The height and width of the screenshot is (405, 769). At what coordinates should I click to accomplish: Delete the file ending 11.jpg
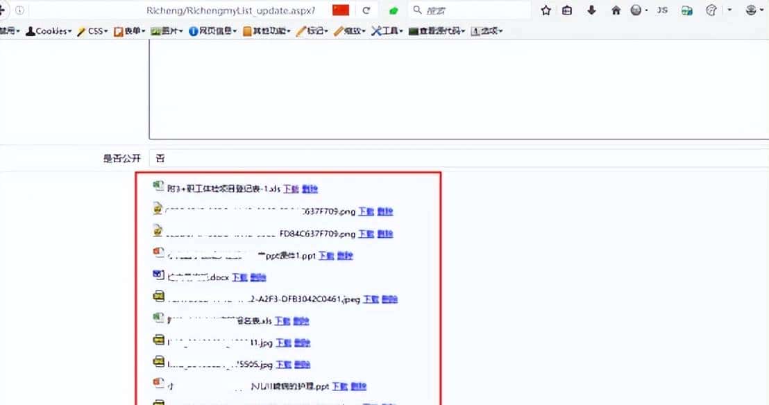pos(302,343)
